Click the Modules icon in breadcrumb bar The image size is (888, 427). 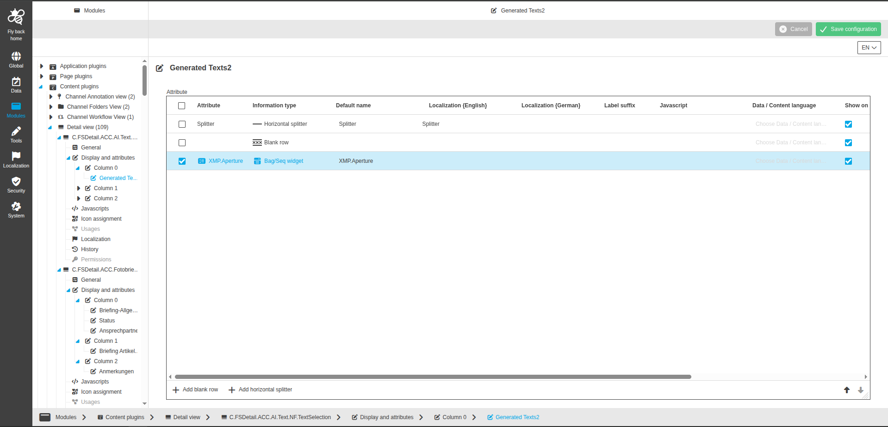[x=45, y=417]
